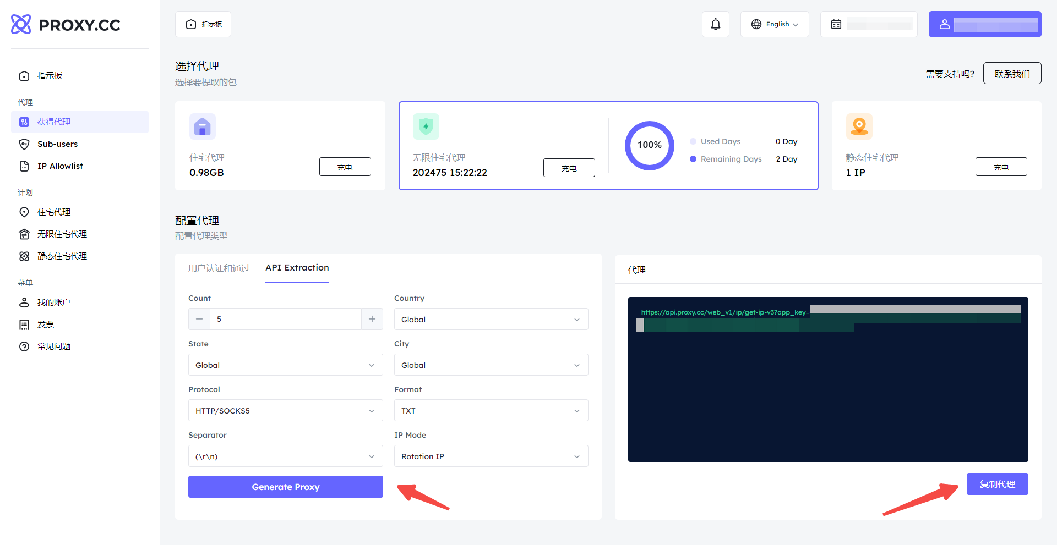
Task: Click 充电 on the 住宅代理 card
Action: pos(345,167)
